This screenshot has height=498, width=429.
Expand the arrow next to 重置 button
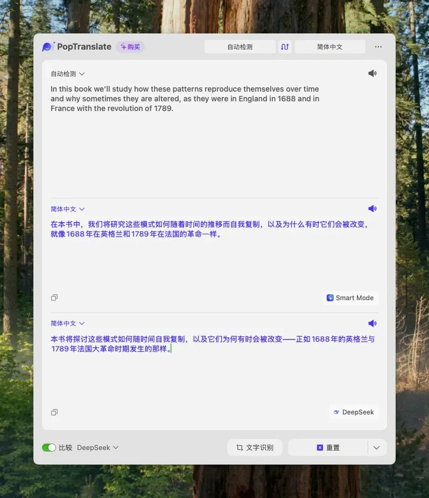[x=377, y=447]
